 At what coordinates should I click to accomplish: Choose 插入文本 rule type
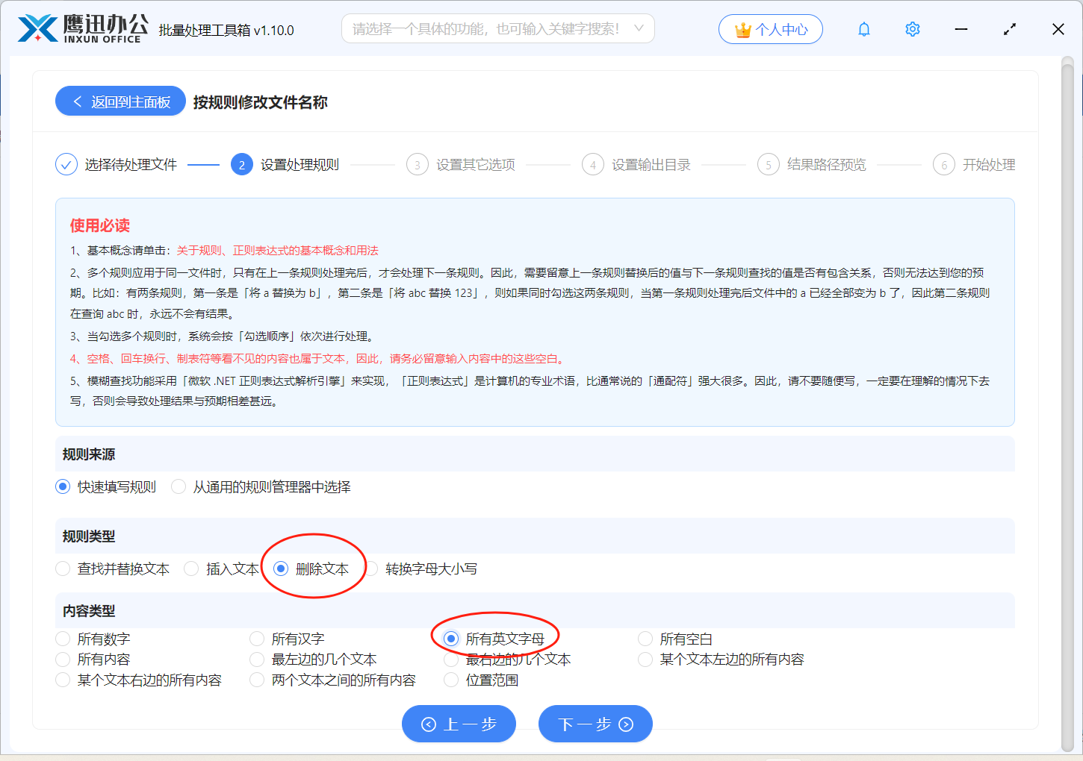pos(222,569)
